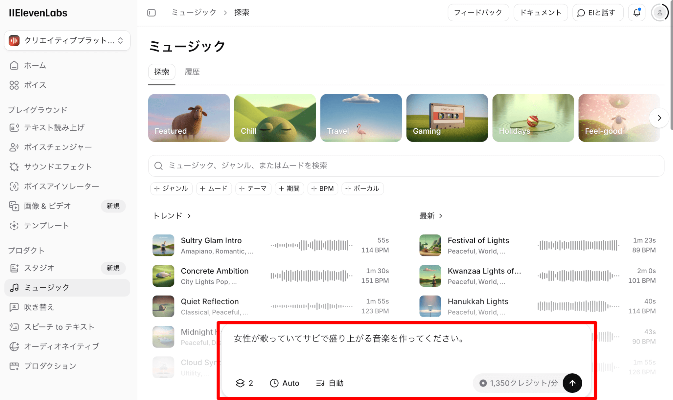Click the music search input field

pyautogui.click(x=406, y=166)
